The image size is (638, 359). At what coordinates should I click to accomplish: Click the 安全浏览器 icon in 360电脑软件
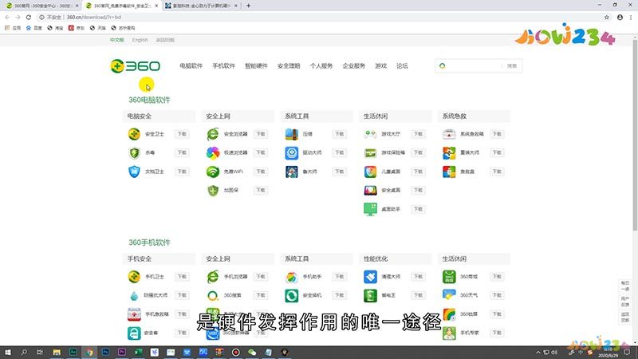pos(213,134)
